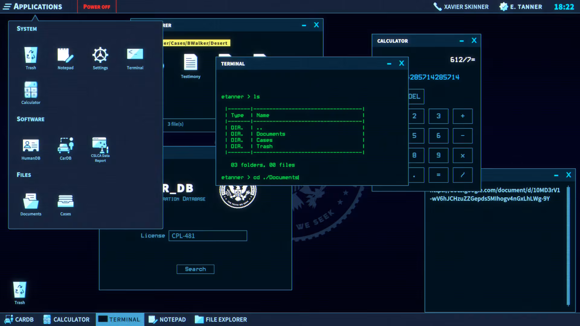Launch Notepad from the applications menu
Viewport: 580px width, 326px height.
(x=66, y=58)
